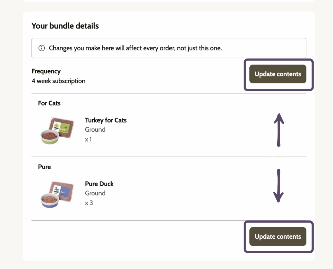Click the x 1 quantity for Turkey
Screen dimensions: 333x269
coord(88,139)
